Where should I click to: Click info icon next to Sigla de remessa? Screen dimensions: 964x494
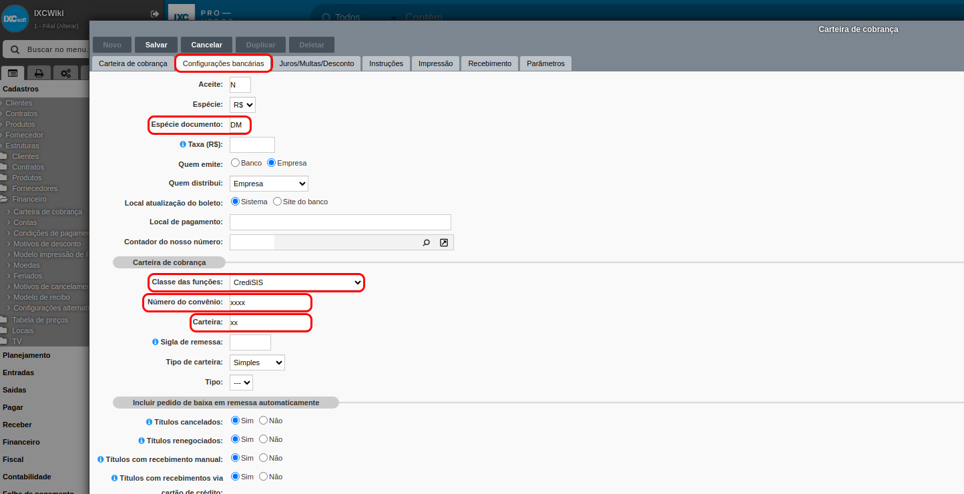(x=156, y=342)
